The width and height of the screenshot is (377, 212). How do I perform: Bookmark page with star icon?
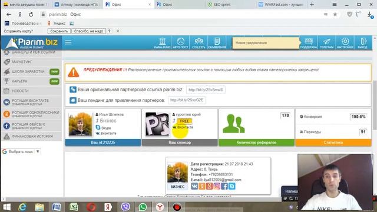pyautogui.click(x=335, y=14)
